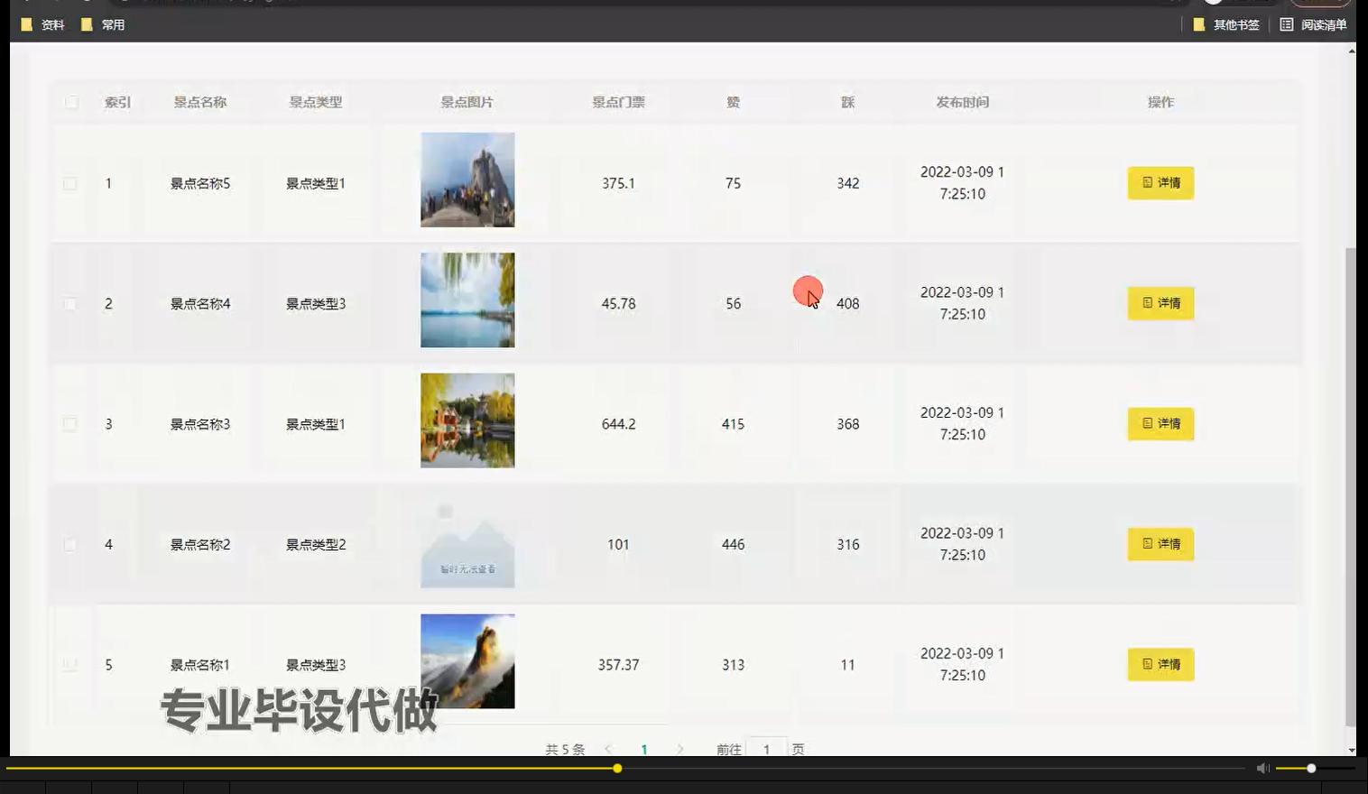This screenshot has width=1368, height=794.
Task: Click the video progress slider
Action: [616, 768]
